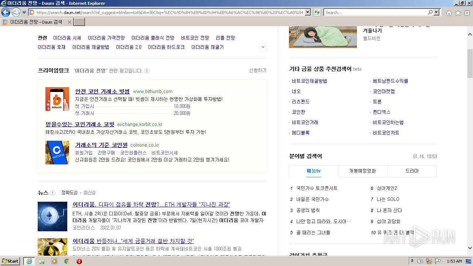The height and width of the screenshot is (266, 473).
Task: Switch to the 드라마 tab
Action: [x=412, y=171]
